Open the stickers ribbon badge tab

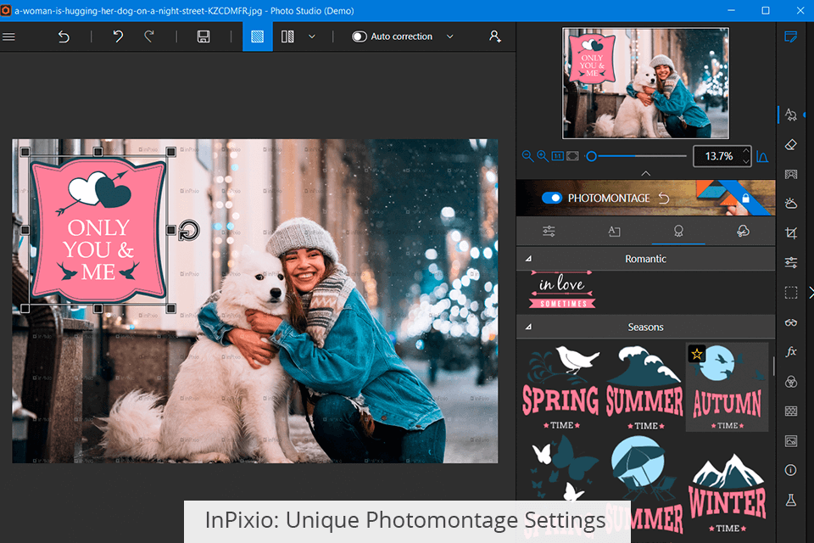(678, 232)
